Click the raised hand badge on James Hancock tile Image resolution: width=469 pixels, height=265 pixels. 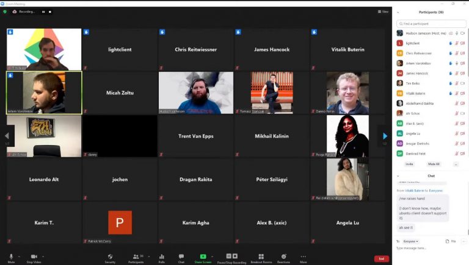click(x=238, y=32)
